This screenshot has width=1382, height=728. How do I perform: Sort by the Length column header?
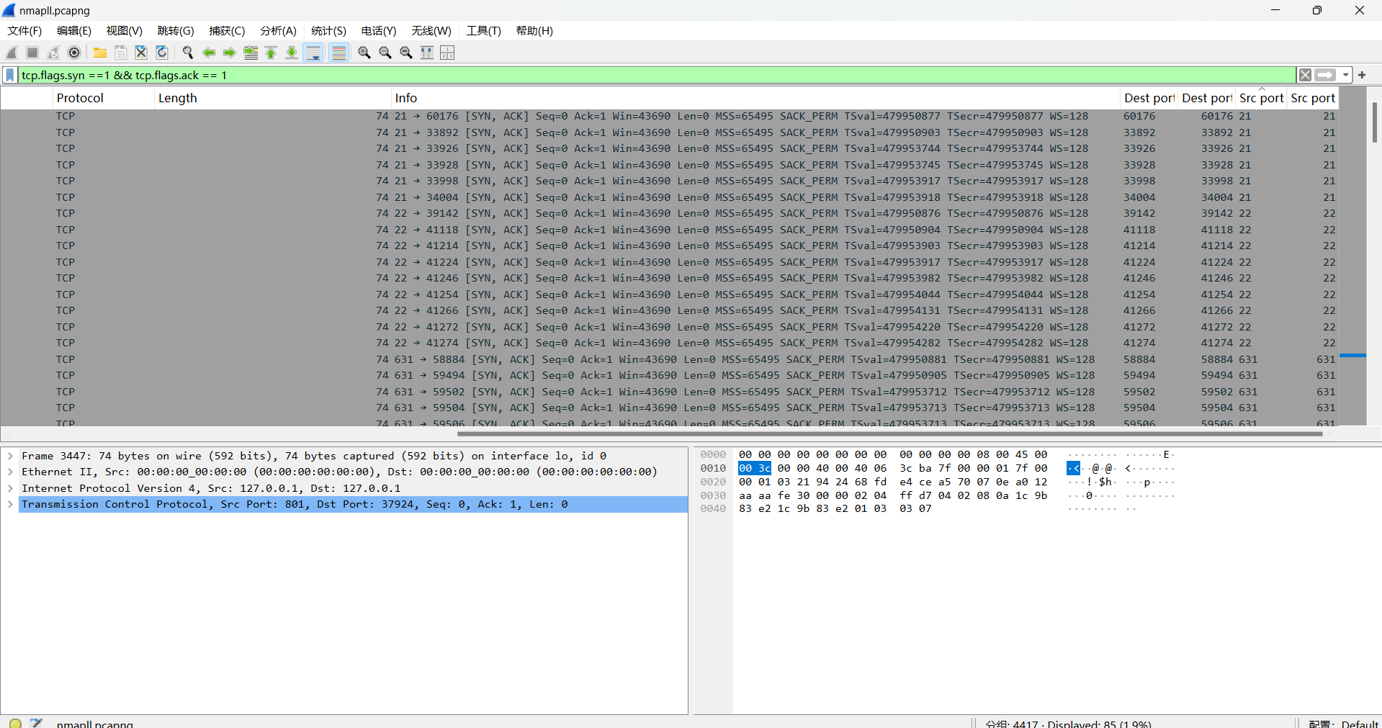point(273,98)
